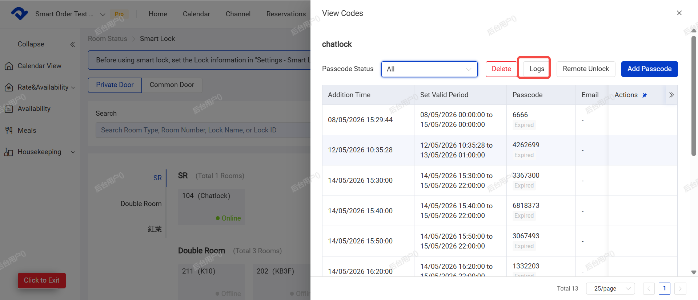Expand the Housekeeping submenu
This screenshot has width=698, height=300.
73,152
